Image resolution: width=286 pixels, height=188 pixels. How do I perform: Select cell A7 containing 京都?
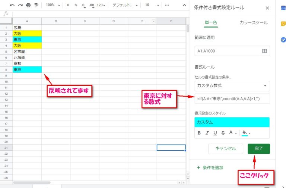[x=27, y=63]
